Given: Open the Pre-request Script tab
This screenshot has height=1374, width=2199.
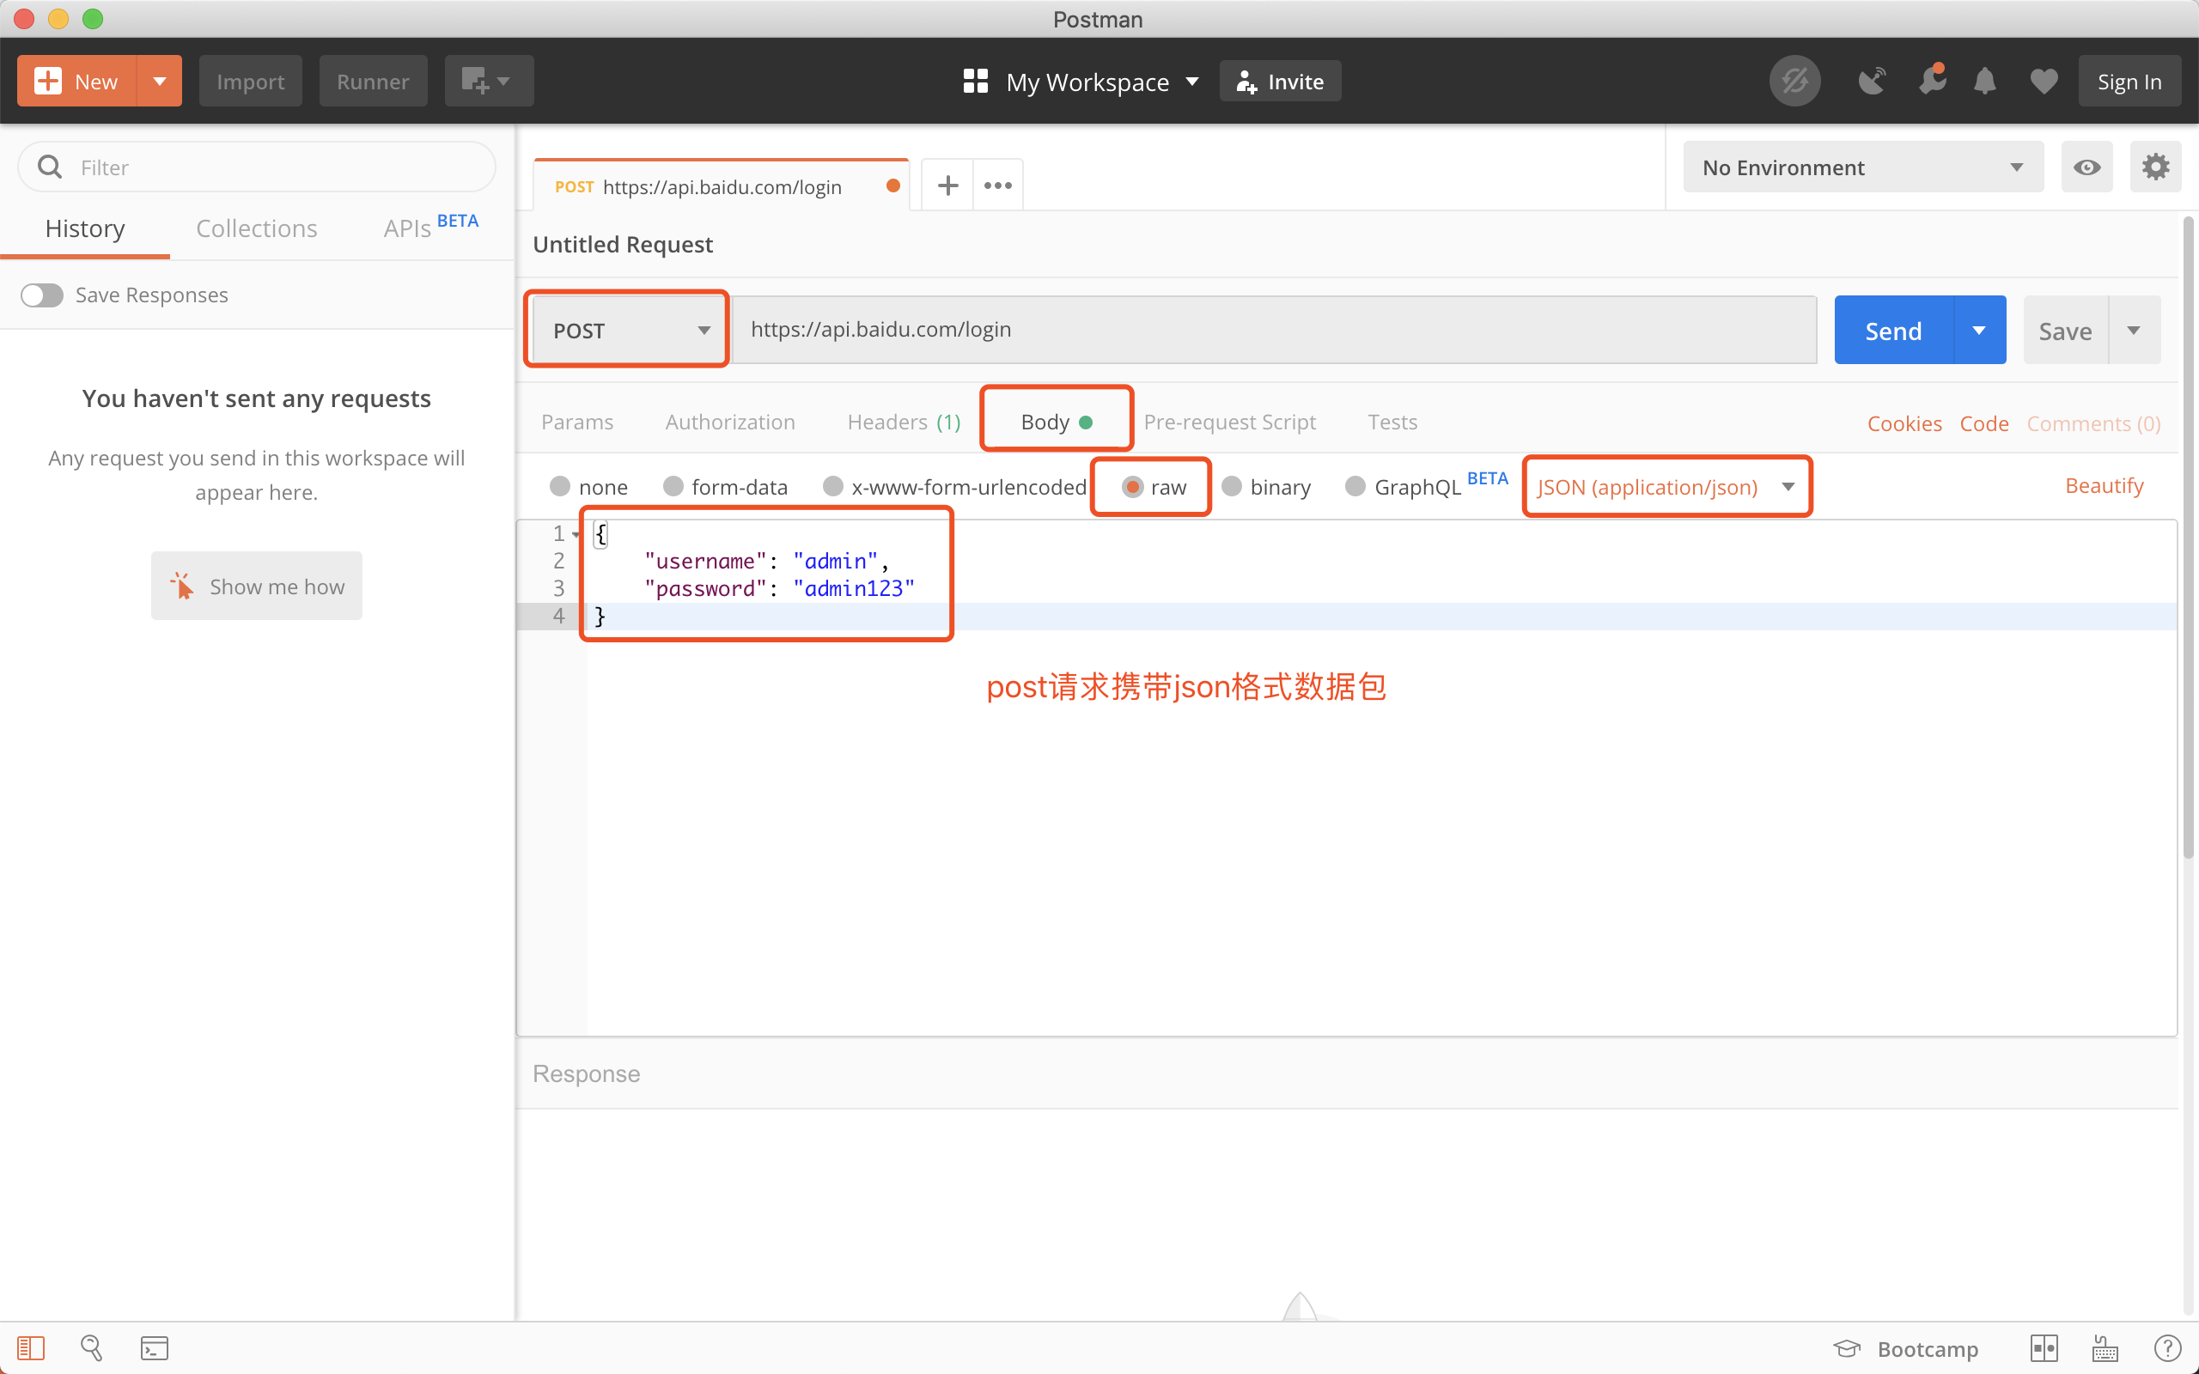Looking at the screenshot, I should [1230, 421].
